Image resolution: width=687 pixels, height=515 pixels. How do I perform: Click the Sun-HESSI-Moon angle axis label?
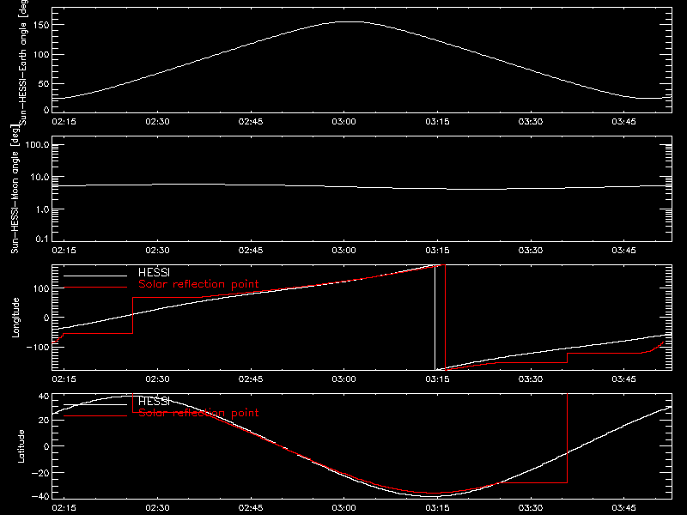pyautogui.click(x=15, y=189)
